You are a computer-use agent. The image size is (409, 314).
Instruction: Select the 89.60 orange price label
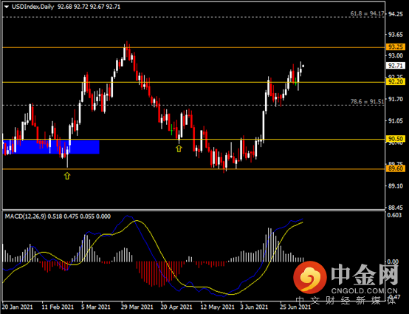pyautogui.click(x=396, y=168)
